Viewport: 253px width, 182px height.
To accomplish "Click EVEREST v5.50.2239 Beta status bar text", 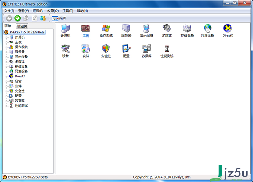I will [28, 177].
